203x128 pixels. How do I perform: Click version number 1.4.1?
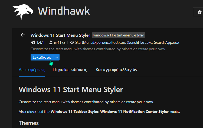40,42
